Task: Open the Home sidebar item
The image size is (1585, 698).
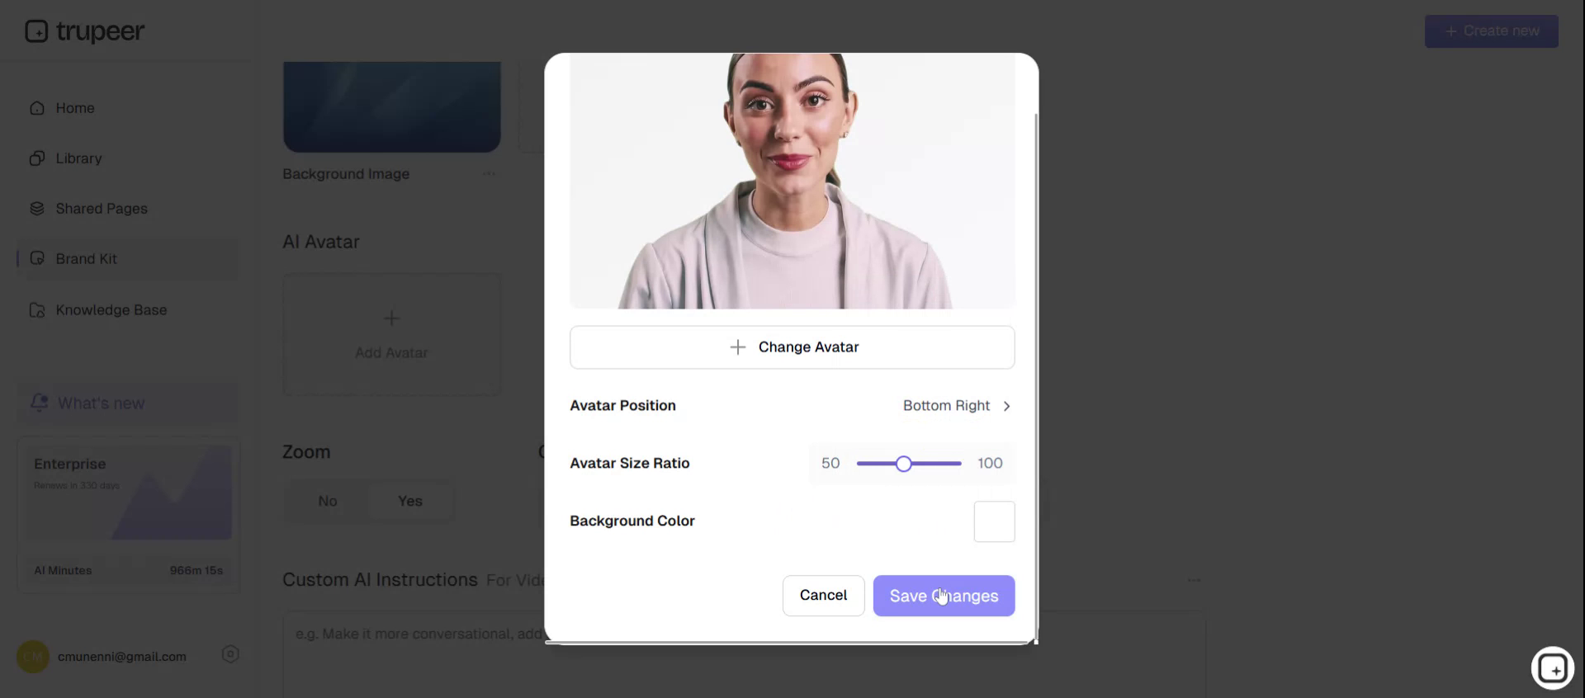Action: tap(128, 108)
